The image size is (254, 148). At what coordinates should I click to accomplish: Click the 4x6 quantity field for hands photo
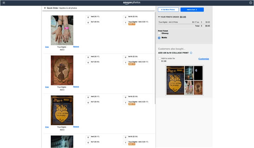(x=88, y=17)
